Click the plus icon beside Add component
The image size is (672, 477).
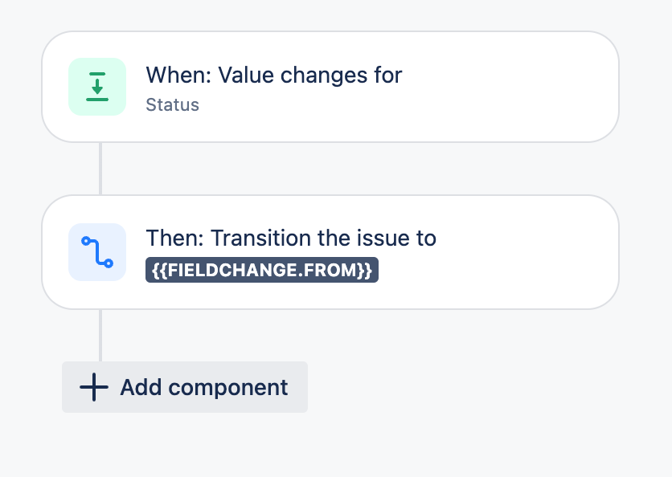click(94, 388)
